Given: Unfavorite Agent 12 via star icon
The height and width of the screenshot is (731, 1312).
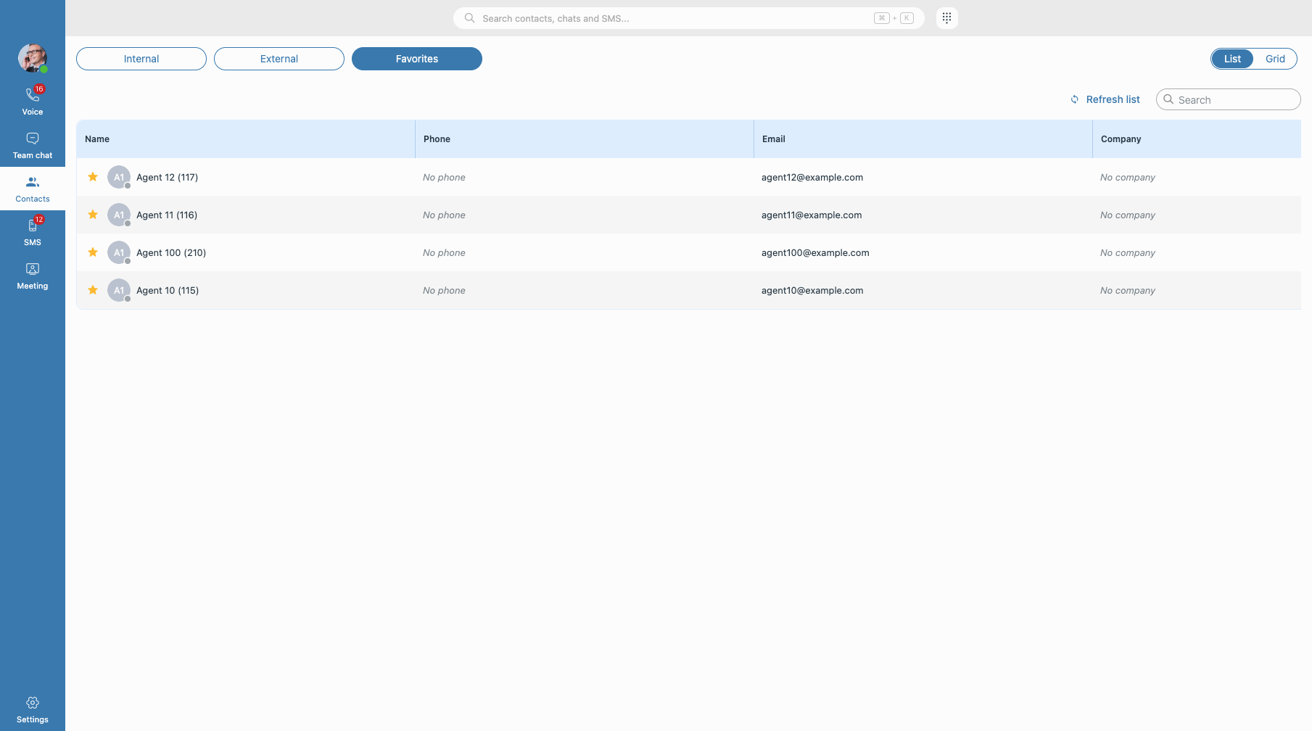Looking at the screenshot, I should pyautogui.click(x=93, y=177).
